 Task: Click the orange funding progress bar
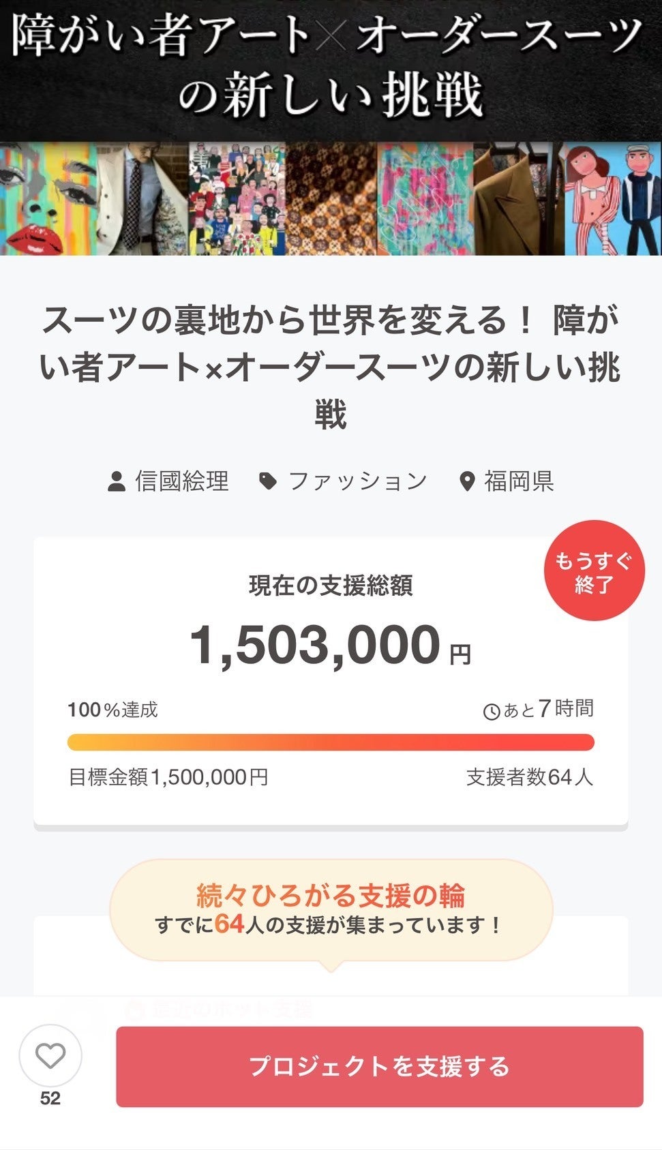click(x=331, y=742)
